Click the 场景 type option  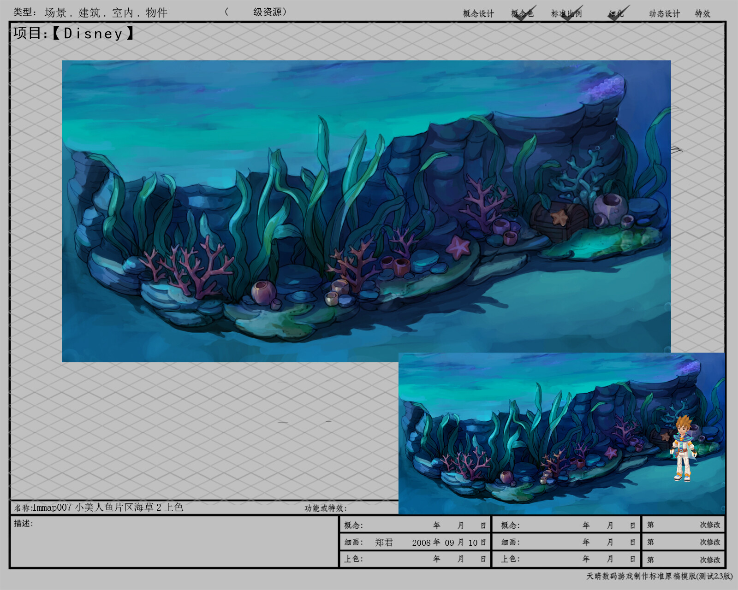55,12
